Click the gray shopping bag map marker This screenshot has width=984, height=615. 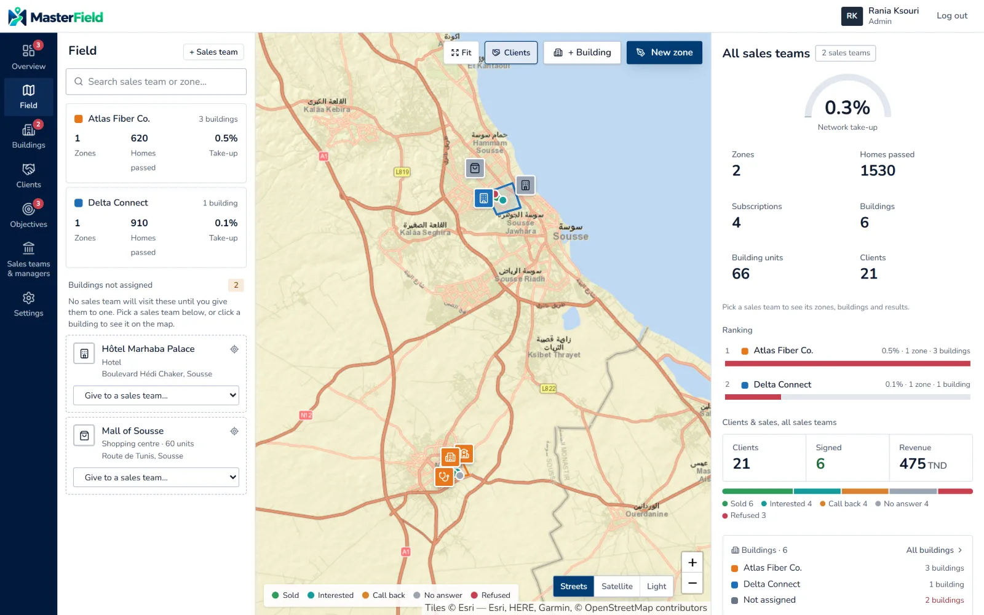475,168
